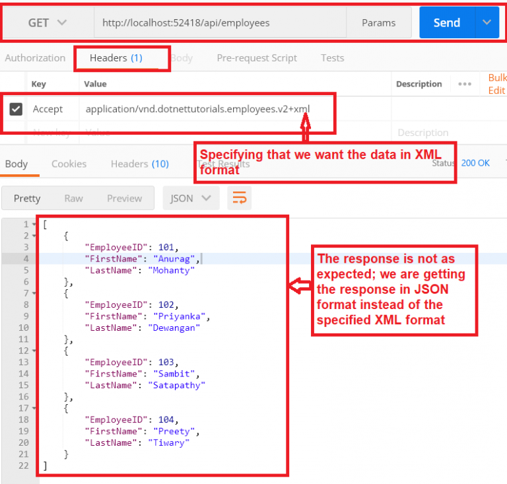Open the three-dots column options

coord(465,84)
